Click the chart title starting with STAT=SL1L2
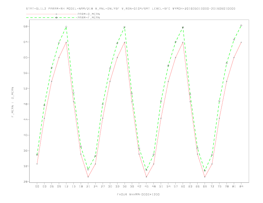This screenshot has width=263, height=203. pos(131,9)
